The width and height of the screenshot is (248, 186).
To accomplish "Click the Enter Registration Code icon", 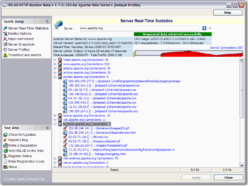I will pyautogui.click(x=6, y=161).
